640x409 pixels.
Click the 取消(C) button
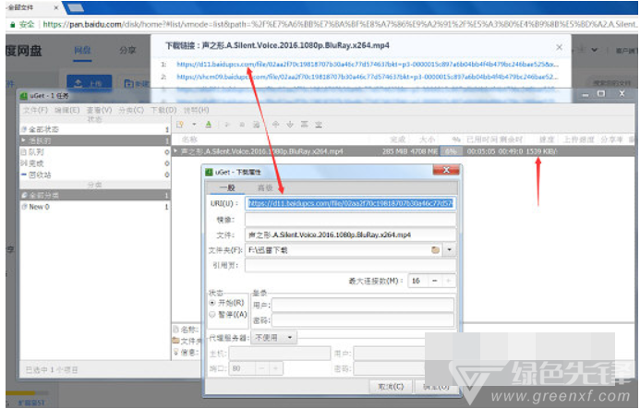tap(391, 387)
